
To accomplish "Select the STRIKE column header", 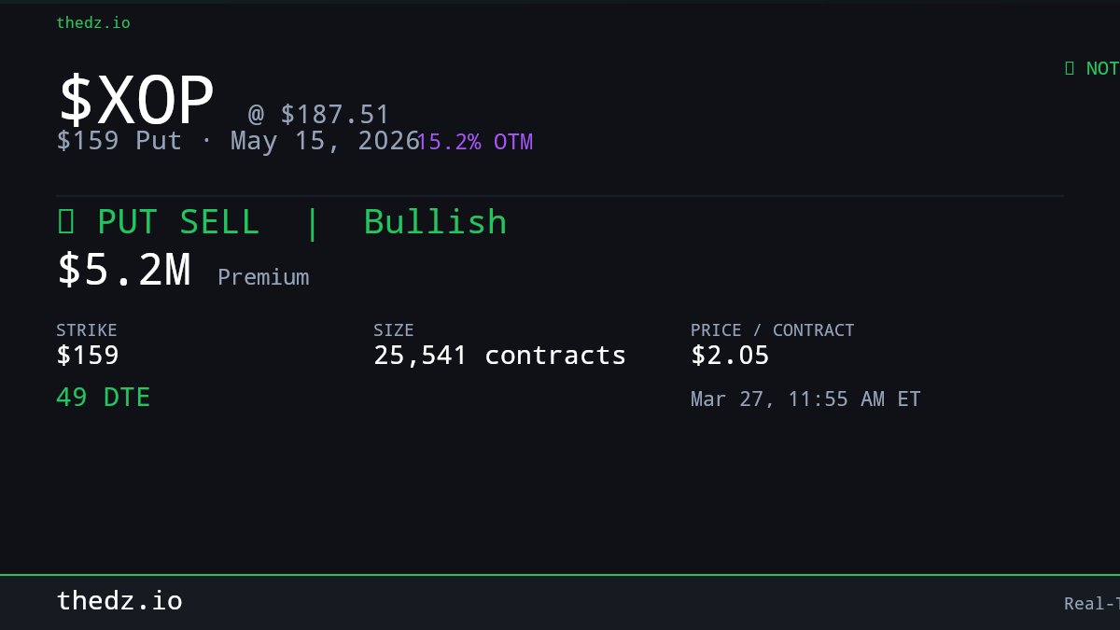I will coord(87,330).
